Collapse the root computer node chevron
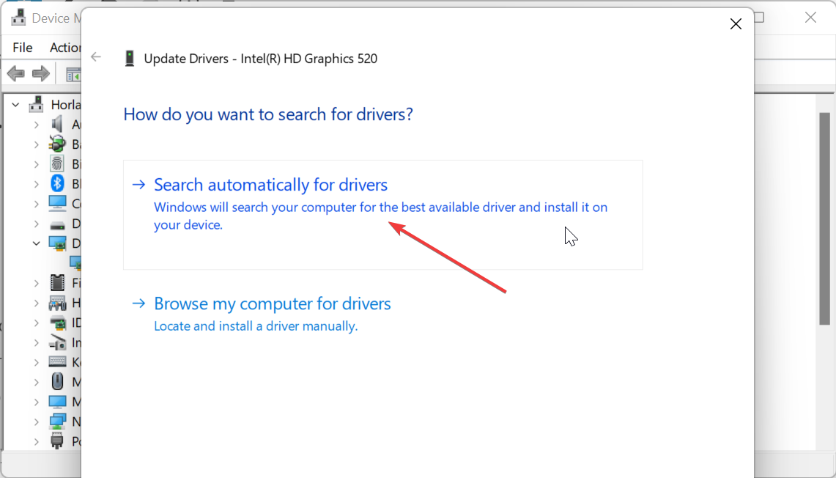 [x=15, y=105]
